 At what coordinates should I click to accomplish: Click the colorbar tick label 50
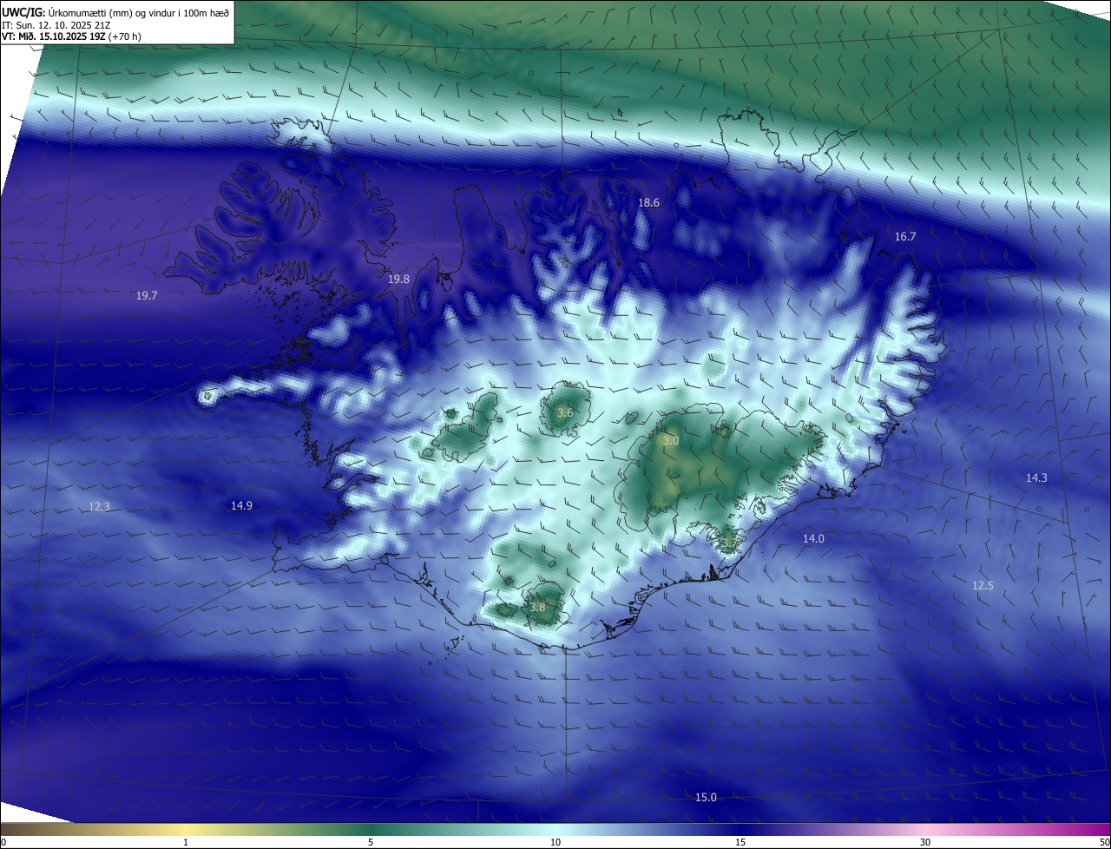(1104, 842)
